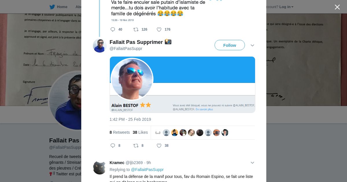Like the tweet with 38 likes
The image size is (347, 182).
[x=159, y=146]
